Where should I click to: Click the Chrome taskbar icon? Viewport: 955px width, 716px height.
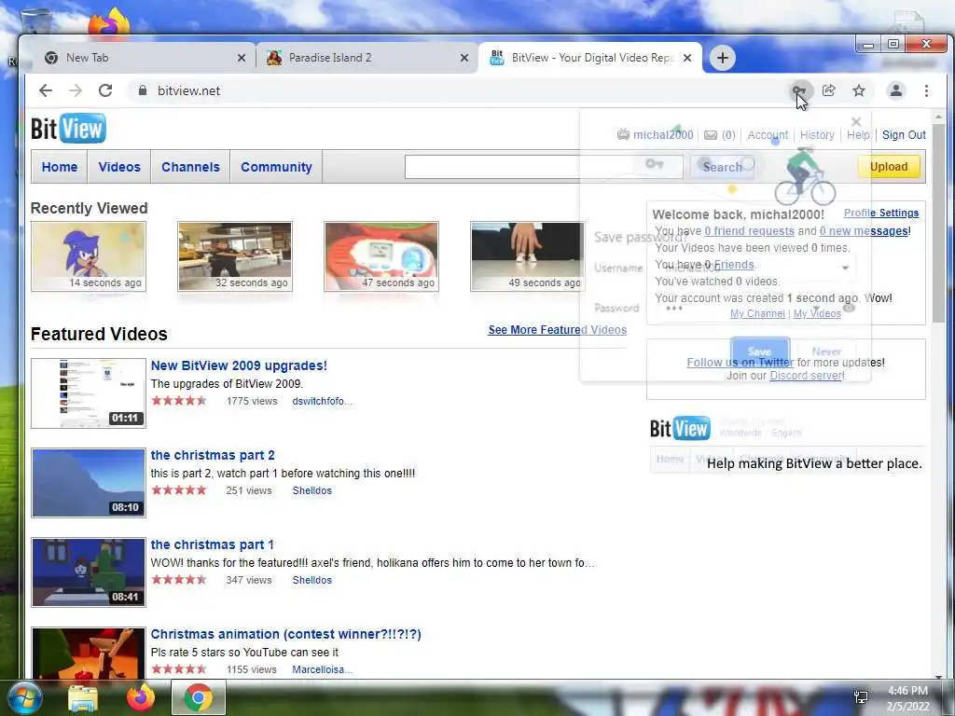pos(199,697)
